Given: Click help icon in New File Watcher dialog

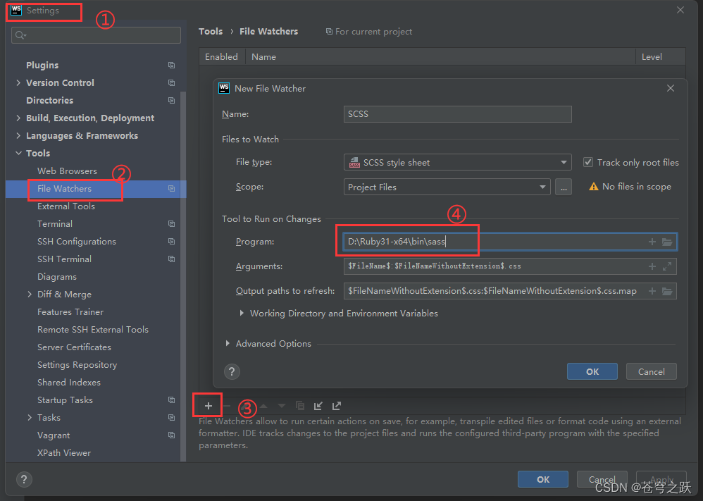Looking at the screenshot, I should click(x=232, y=371).
